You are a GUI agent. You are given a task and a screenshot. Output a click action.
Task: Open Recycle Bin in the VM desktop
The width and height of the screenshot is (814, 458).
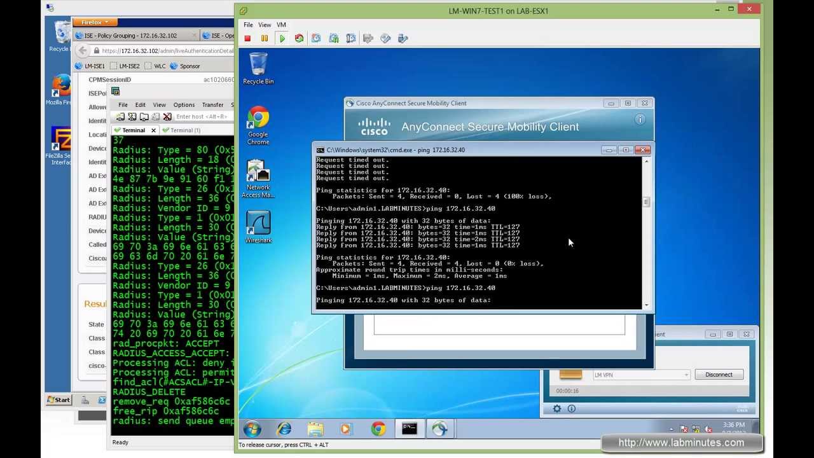258,69
